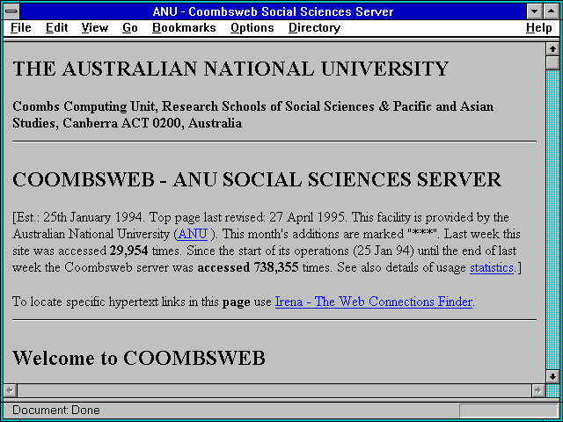Screen dimensions: 563x422
Task: Open the File menu
Action: tap(21, 28)
